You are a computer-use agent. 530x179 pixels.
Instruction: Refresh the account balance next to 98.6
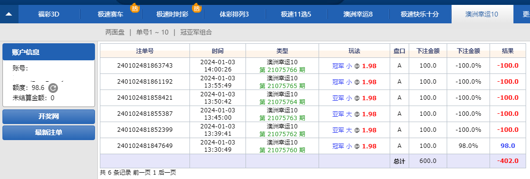(x=53, y=88)
